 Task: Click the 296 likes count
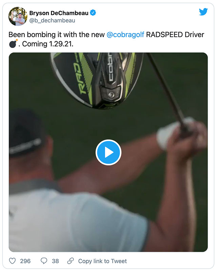25,261
